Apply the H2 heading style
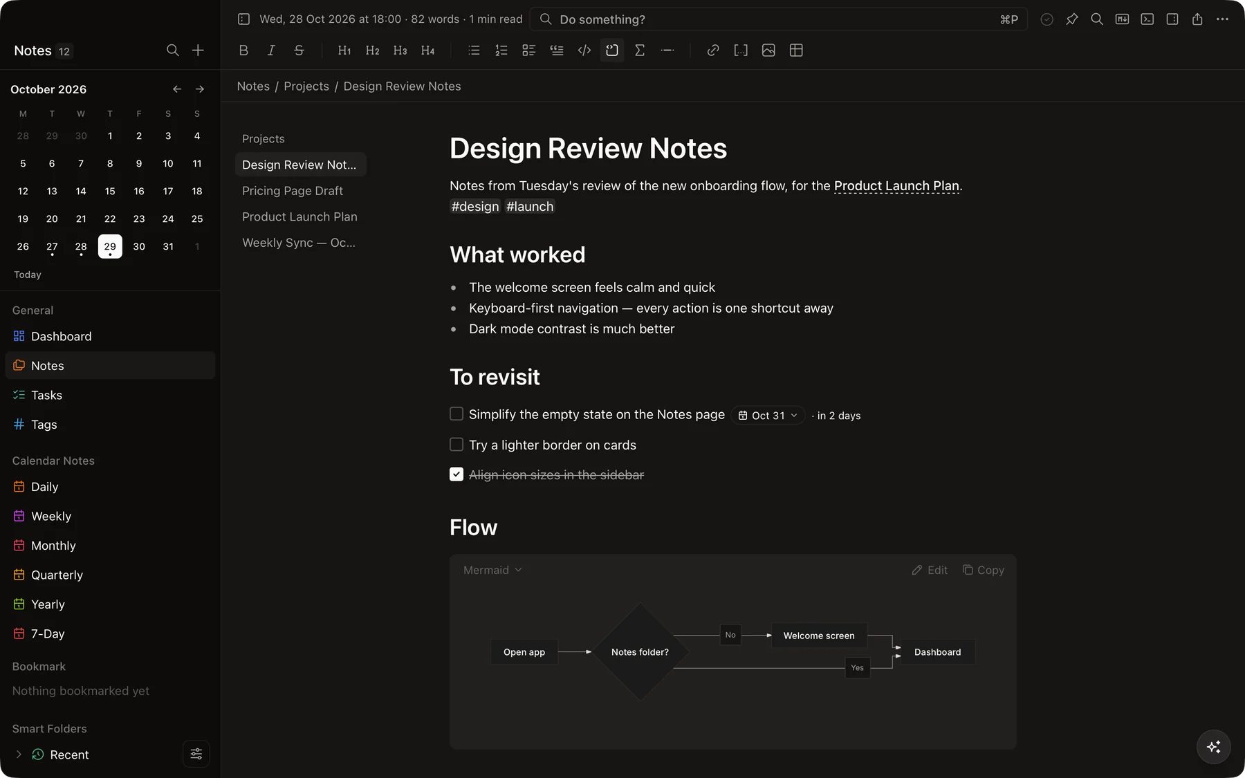Image resolution: width=1245 pixels, height=778 pixels. pos(372,50)
